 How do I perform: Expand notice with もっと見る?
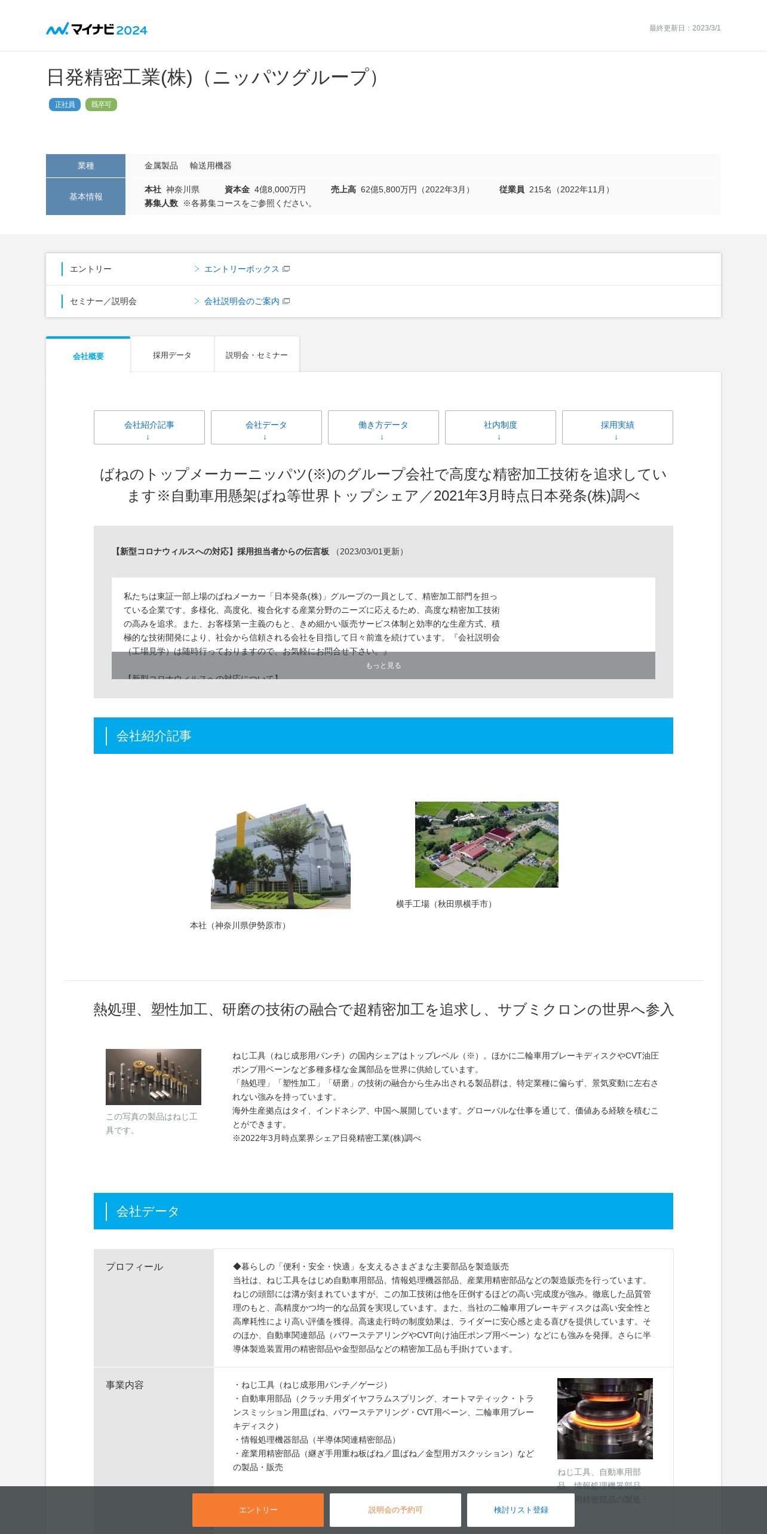(x=383, y=665)
